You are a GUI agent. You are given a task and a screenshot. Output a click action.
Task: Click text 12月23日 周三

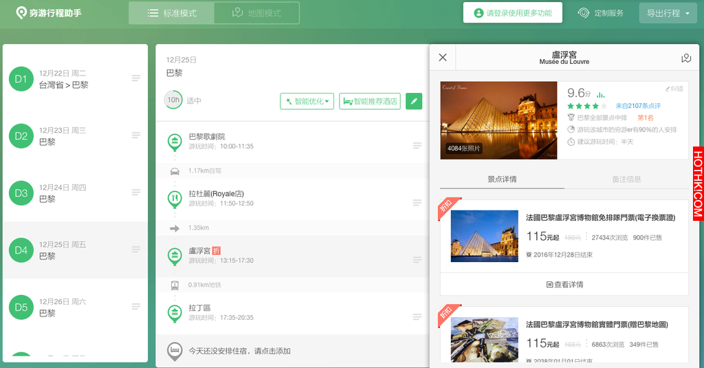tap(63, 130)
